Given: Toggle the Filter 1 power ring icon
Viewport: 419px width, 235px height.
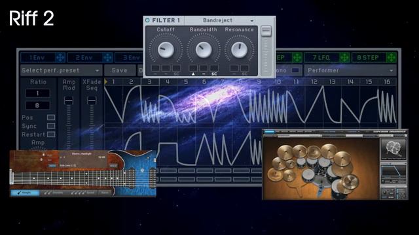Looking at the screenshot, I should tap(147, 20).
